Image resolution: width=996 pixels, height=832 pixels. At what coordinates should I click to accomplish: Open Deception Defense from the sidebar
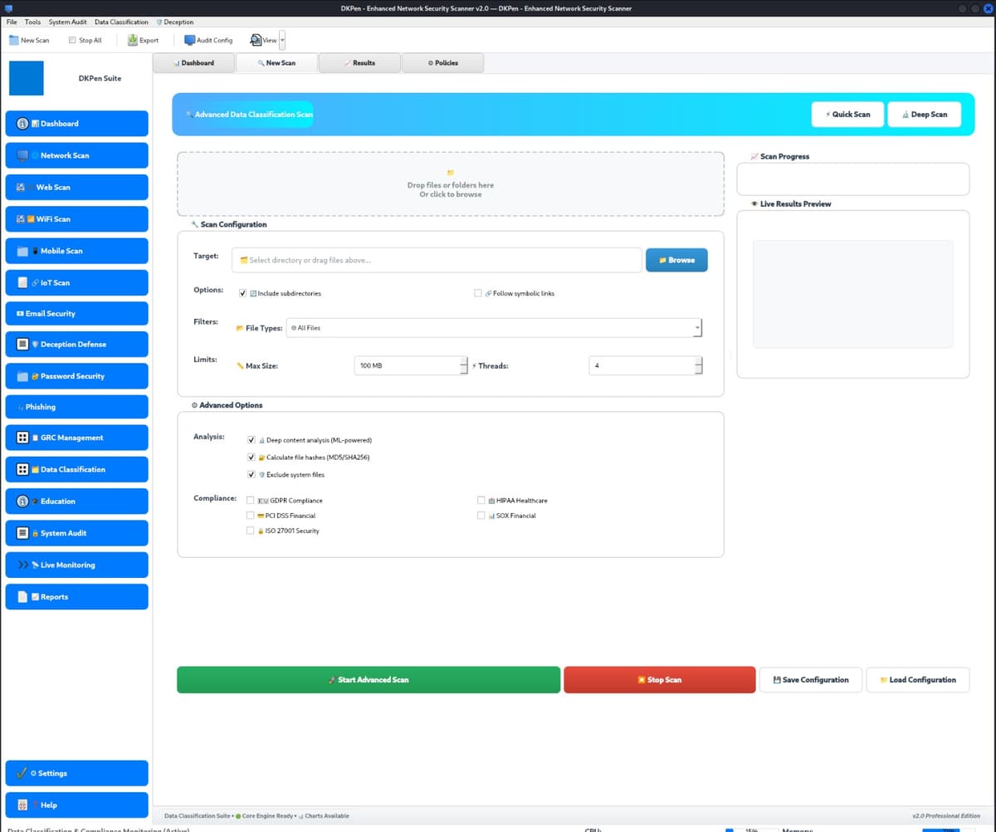76,344
